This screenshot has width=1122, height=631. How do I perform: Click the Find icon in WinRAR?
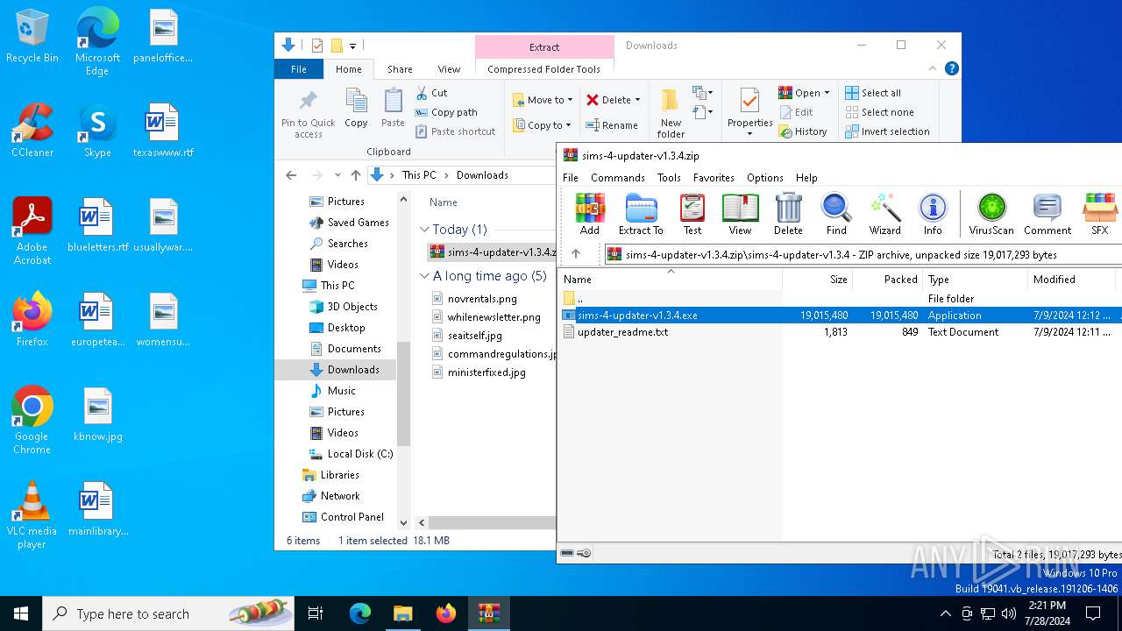836,215
